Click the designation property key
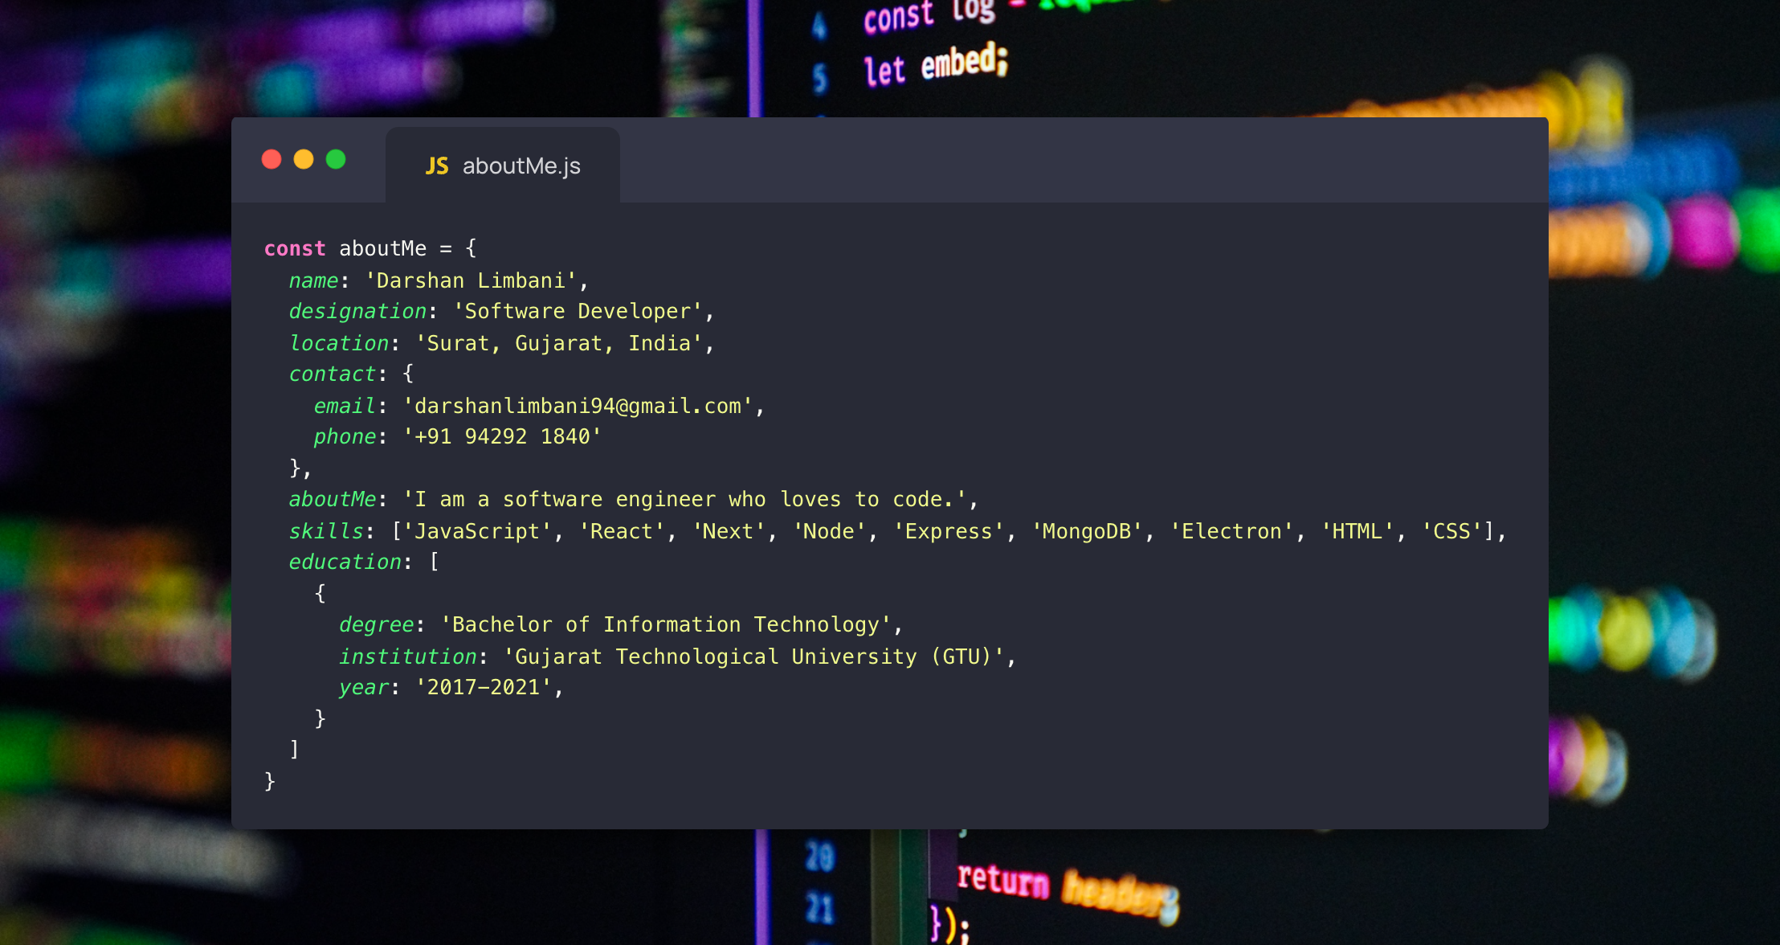The width and height of the screenshot is (1780, 945). [357, 312]
